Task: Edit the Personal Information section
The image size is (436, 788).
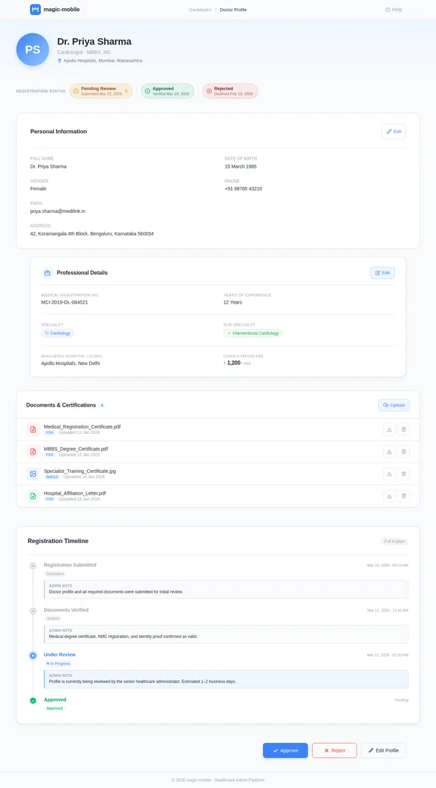Action: (x=394, y=132)
